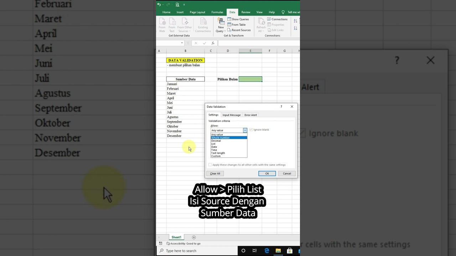Click Show Queries in Get & Transform
Screen dimensions: 456x256
[238, 19]
